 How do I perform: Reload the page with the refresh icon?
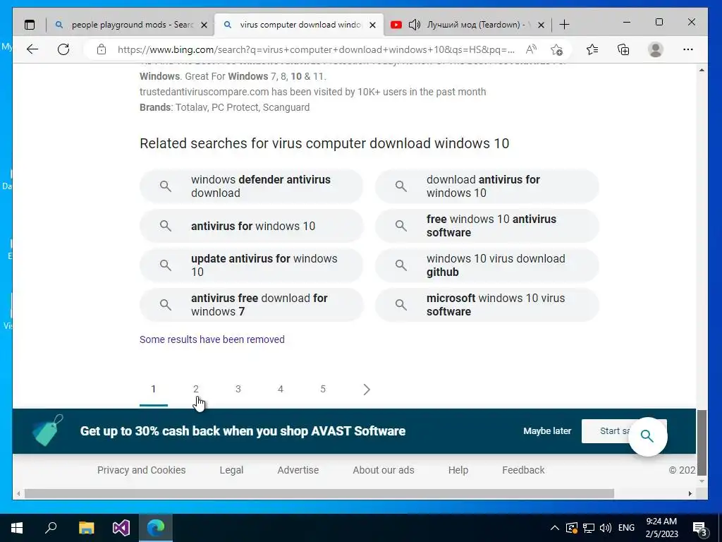tap(63, 49)
